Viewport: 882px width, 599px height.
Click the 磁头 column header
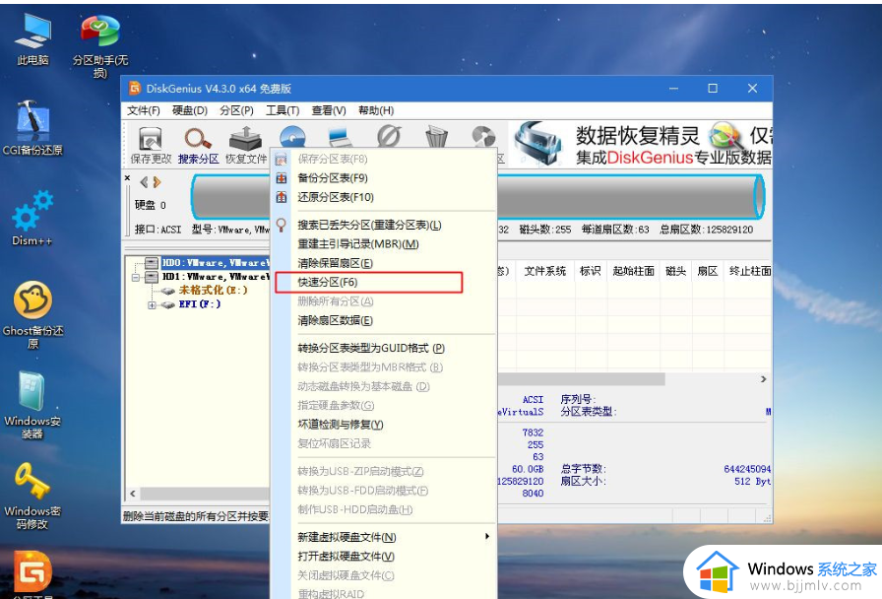click(x=675, y=271)
